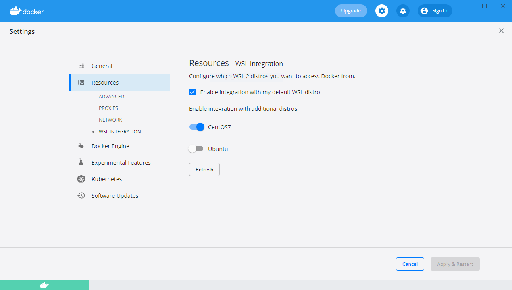Click the CentOS7 distro label
Viewport: 512px width, 290px height.
coord(219,127)
